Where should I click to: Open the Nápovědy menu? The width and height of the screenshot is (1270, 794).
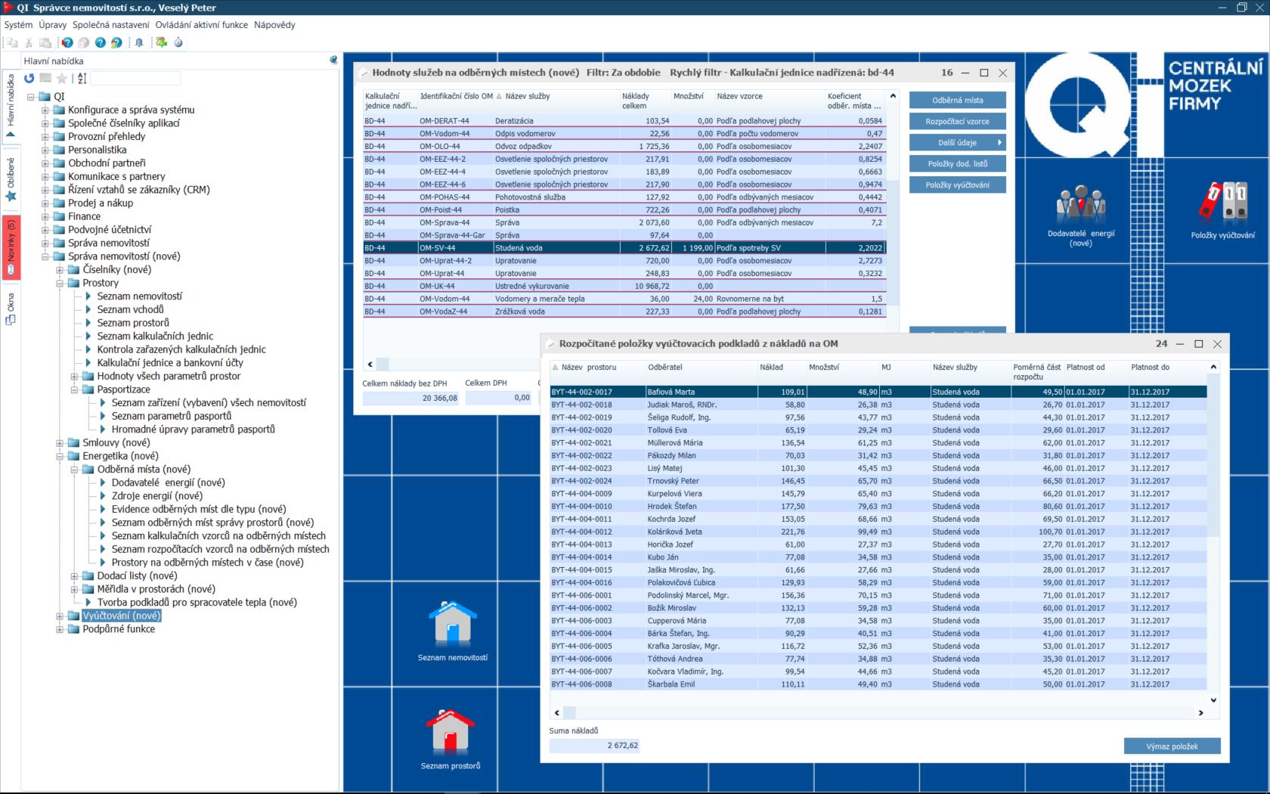(274, 25)
